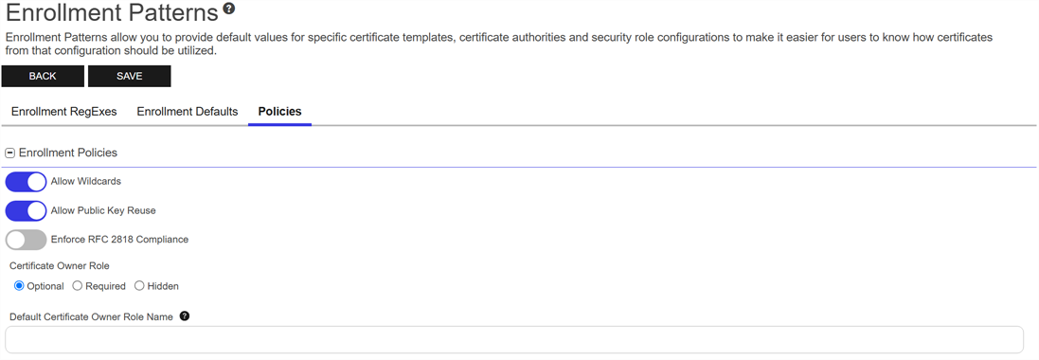Turn off Allow Public Key Reuse switch
This screenshot has width=1039, height=360.
coord(26,211)
